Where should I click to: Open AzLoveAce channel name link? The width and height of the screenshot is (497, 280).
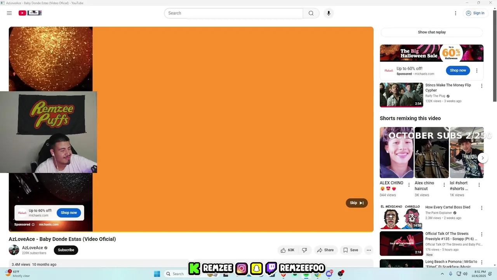click(x=33, y=248)
